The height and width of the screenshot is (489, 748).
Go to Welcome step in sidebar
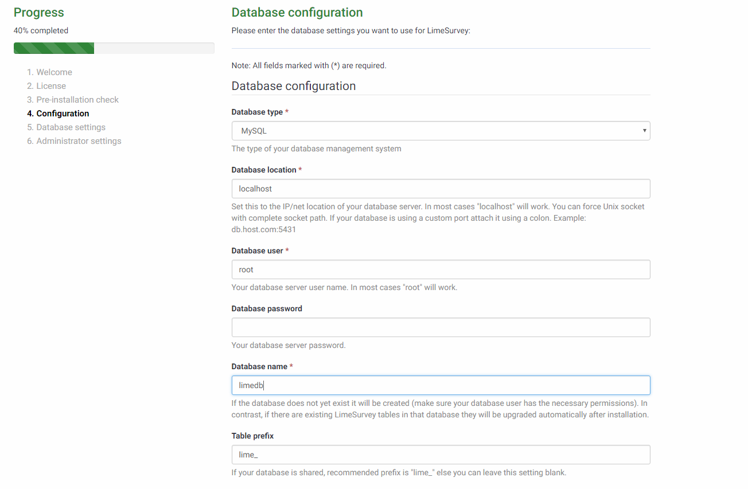coord(54,72)
